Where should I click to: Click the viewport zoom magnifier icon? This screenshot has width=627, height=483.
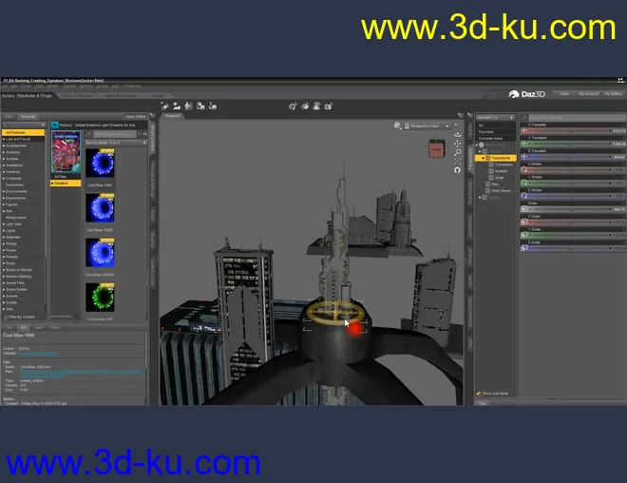(x=458, y=152)
